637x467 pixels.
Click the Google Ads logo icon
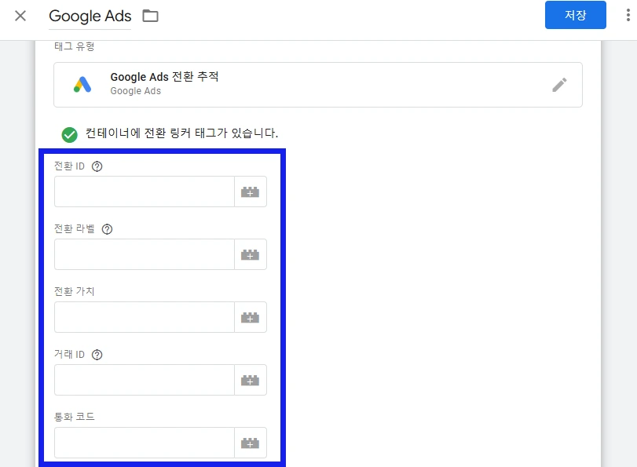[82, 85]
